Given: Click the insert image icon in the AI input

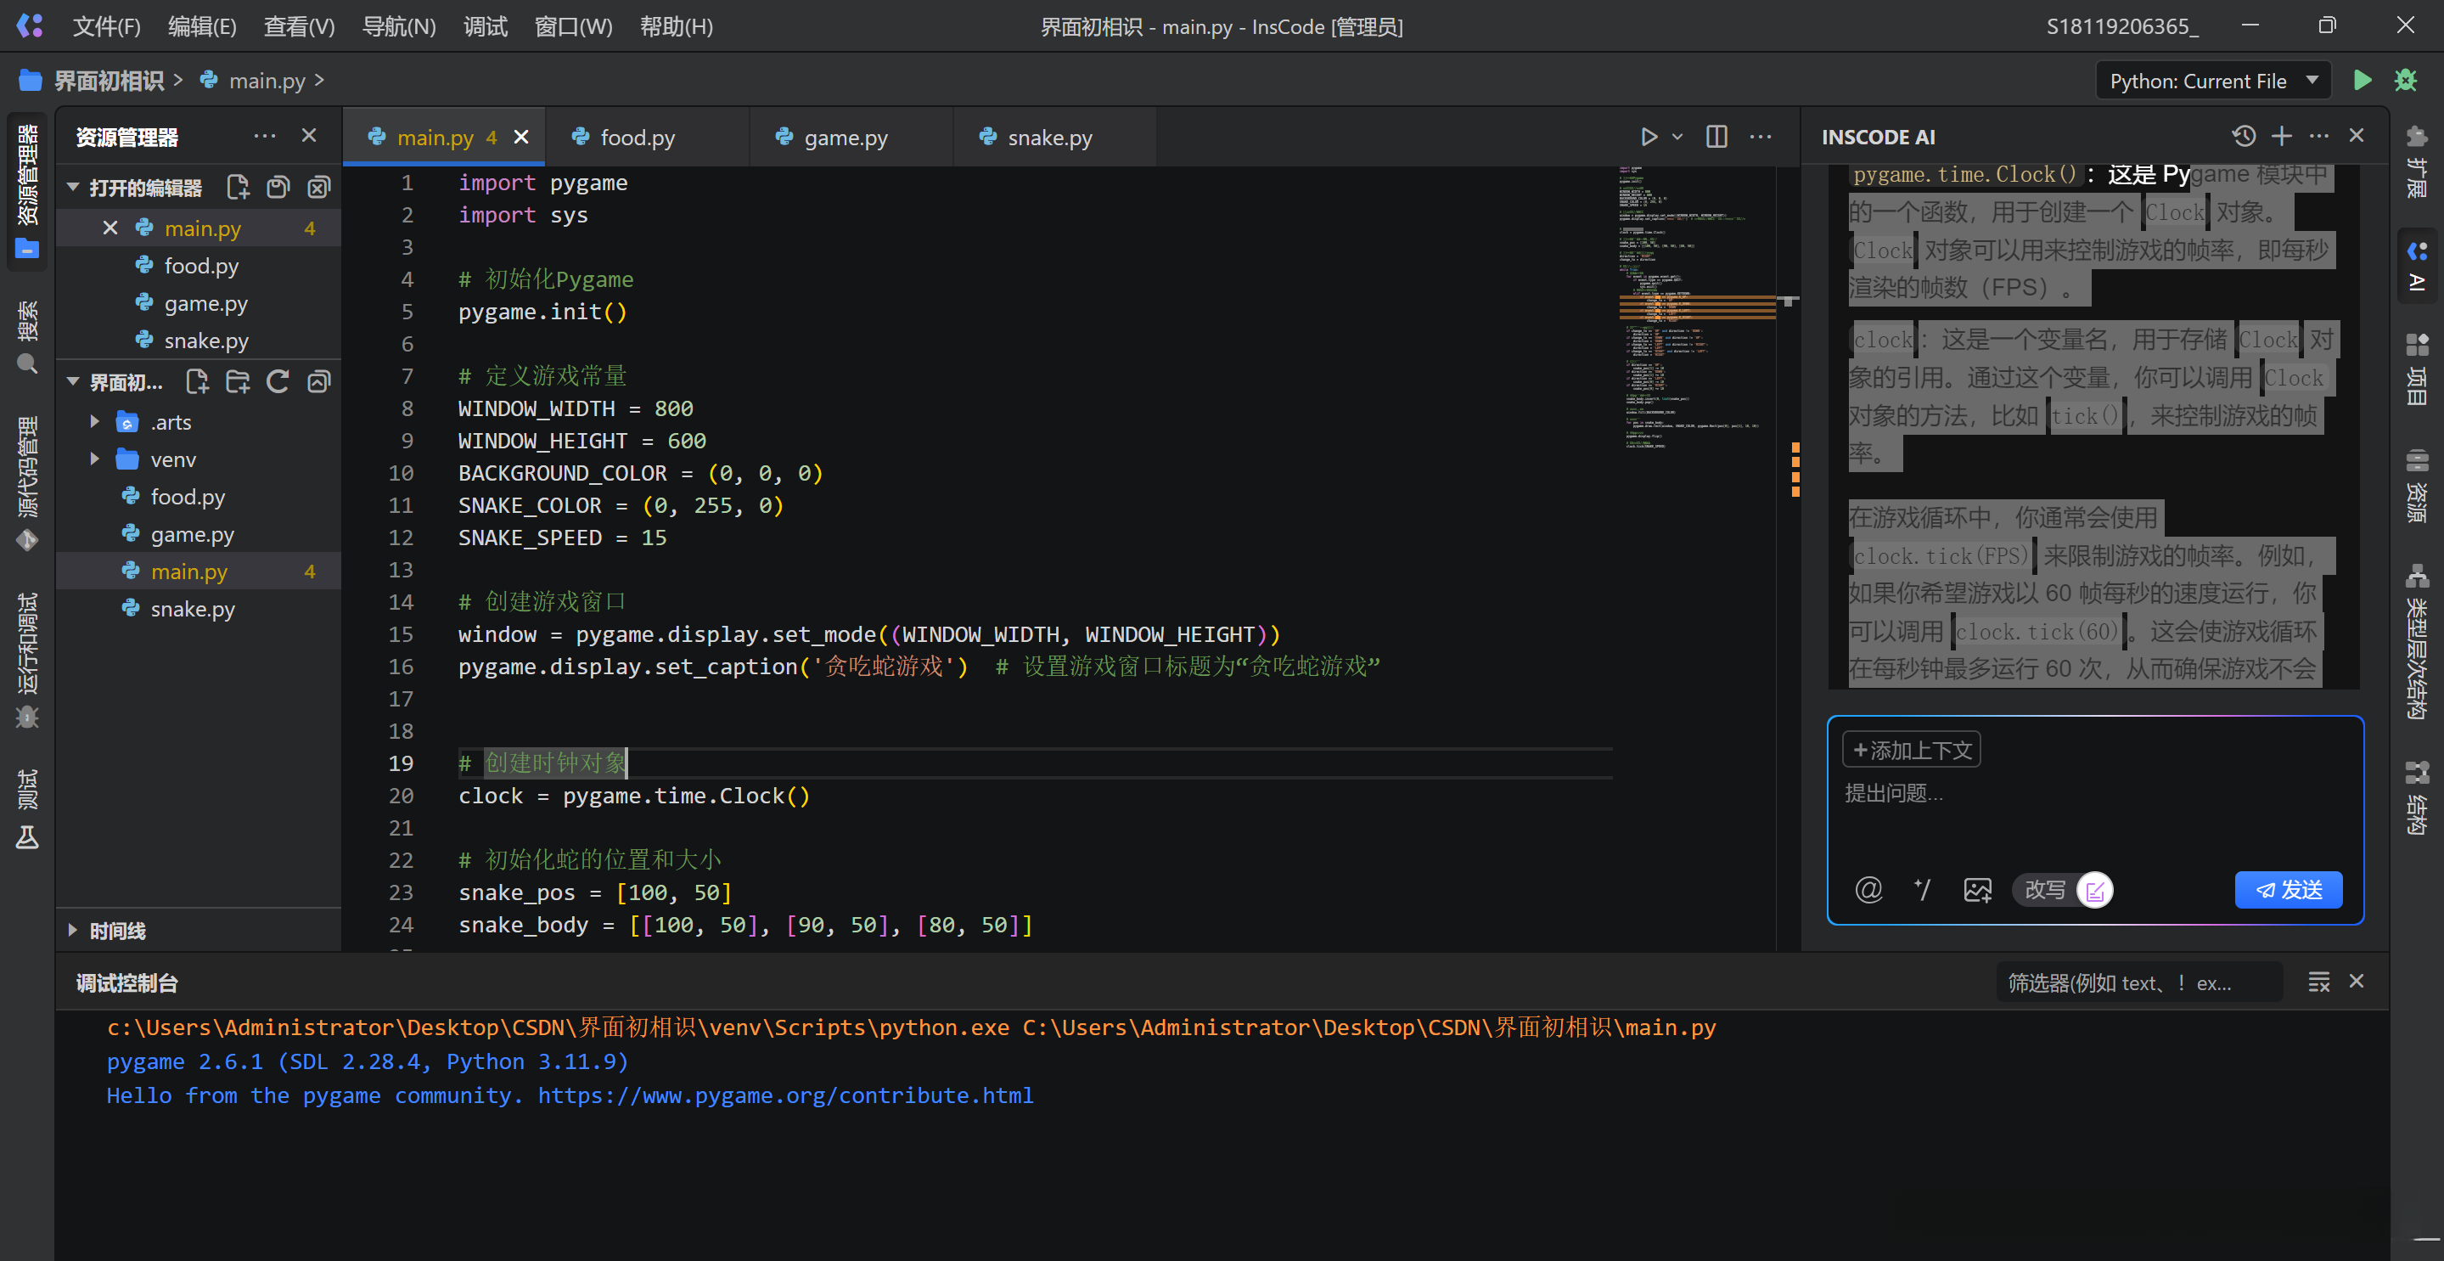Looking at the screenshot, I should pyautogui.click(x=1977, y=890).
